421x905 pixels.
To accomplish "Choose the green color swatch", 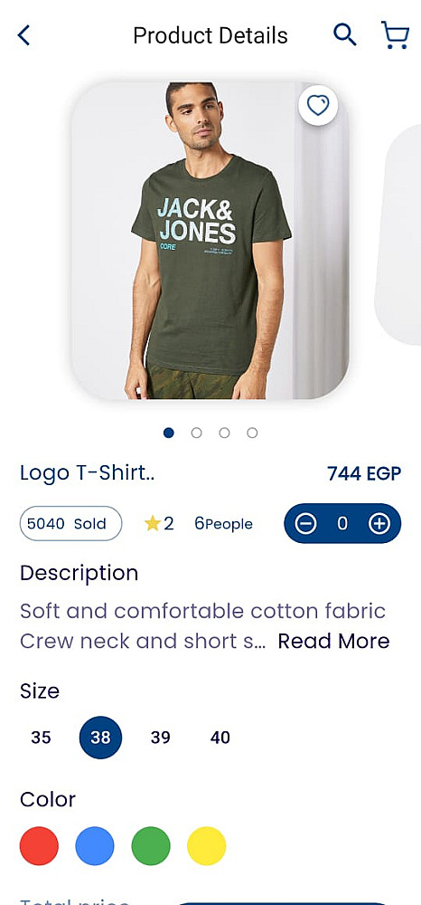I will click(151, 846).
